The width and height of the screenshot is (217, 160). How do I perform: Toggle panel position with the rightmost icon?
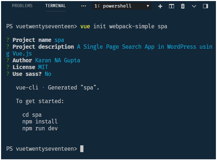coord(205,6)
